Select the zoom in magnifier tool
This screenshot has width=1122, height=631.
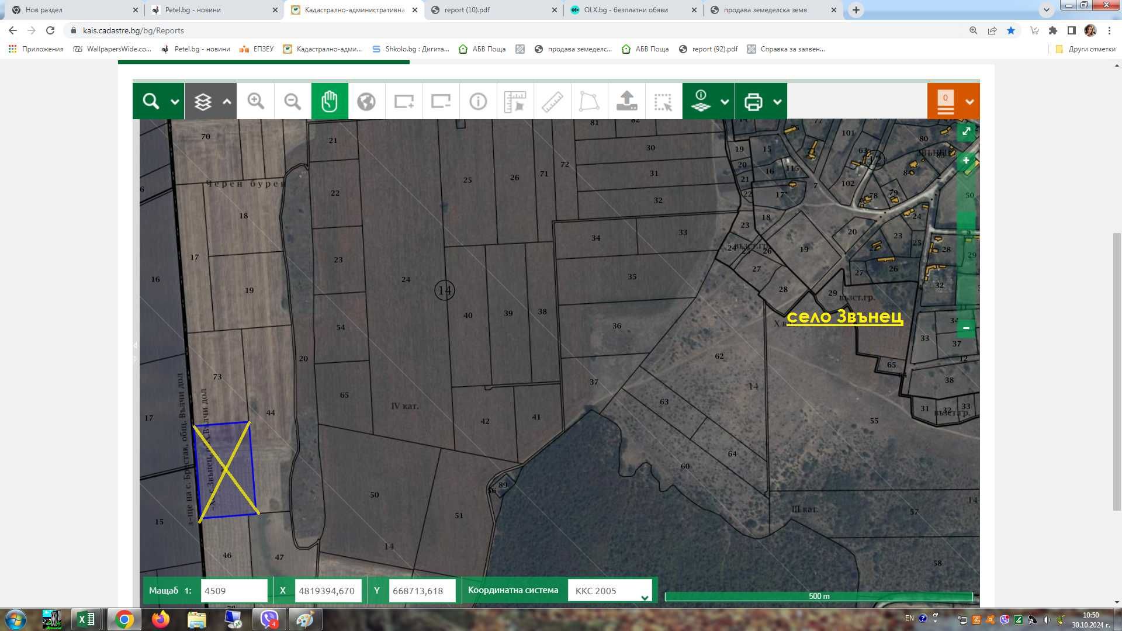[x=255, y=101]
